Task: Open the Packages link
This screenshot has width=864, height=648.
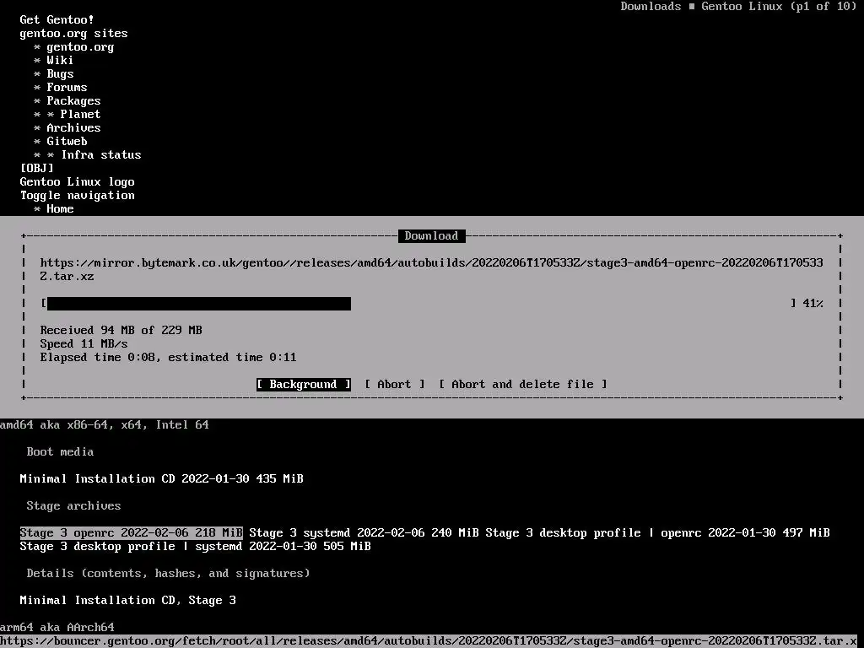Action: pos(73,101)
